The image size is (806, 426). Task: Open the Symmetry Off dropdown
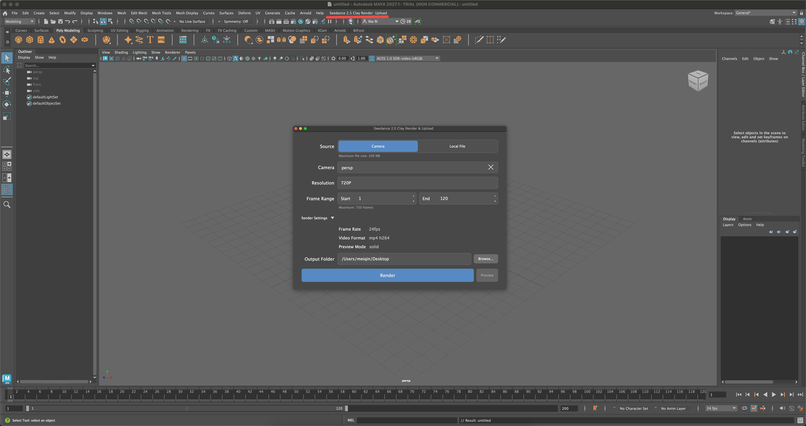(236, 21)
